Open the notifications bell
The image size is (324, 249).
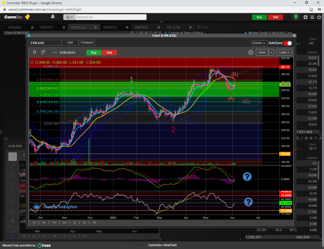coord(53,17)
